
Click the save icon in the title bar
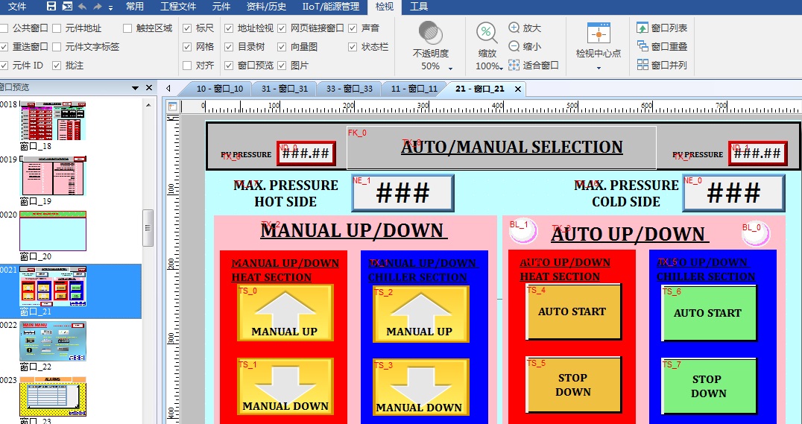click(x=51, y=7)
